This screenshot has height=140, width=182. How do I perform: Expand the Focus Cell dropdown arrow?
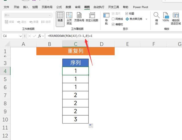[x=146, y=19]
